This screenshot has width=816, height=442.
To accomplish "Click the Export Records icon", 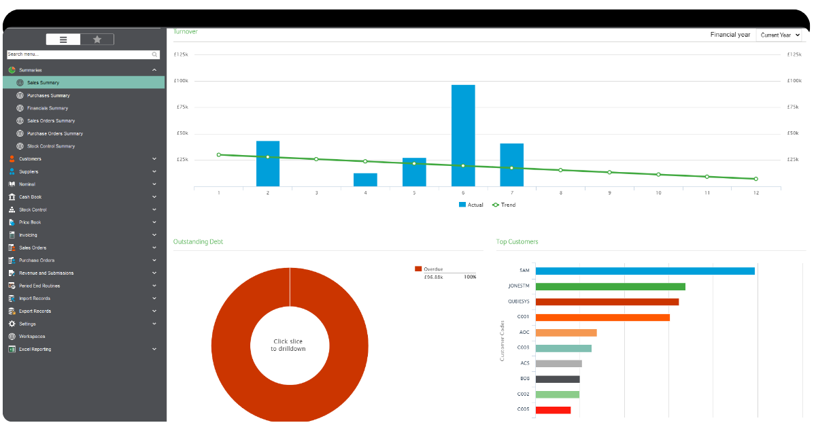I will pos(12,311).
